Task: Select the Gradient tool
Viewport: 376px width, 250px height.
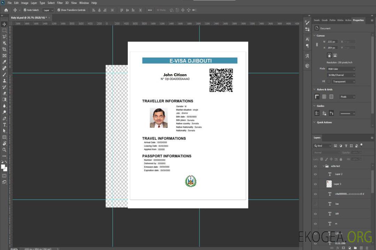Action: pos(4,100)
